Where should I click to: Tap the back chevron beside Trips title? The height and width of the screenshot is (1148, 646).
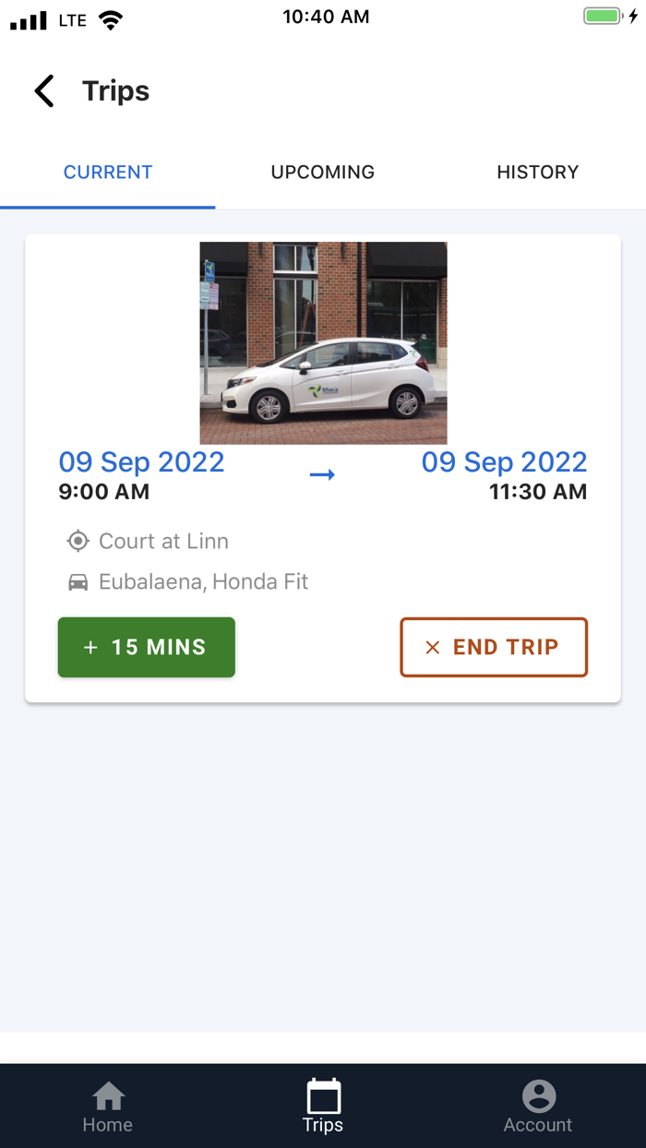pyautogui.click(x=42, y=90)
